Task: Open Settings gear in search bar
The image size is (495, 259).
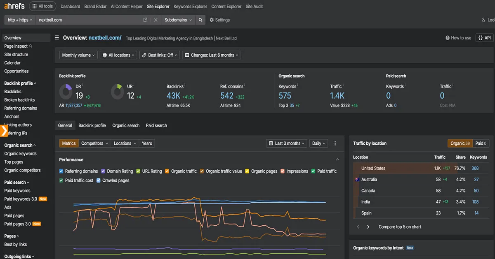Action: 220,20
